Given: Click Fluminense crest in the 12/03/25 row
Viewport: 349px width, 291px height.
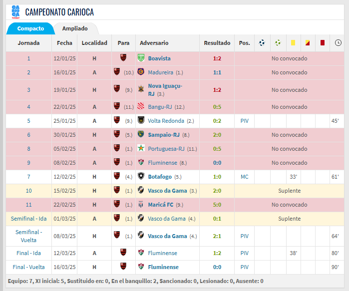Looking at the screenshot, I should coord(141,253).
